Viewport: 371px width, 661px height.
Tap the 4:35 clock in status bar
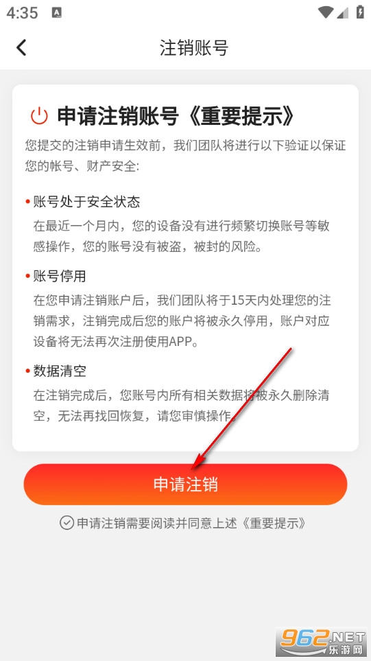[23, 13]
